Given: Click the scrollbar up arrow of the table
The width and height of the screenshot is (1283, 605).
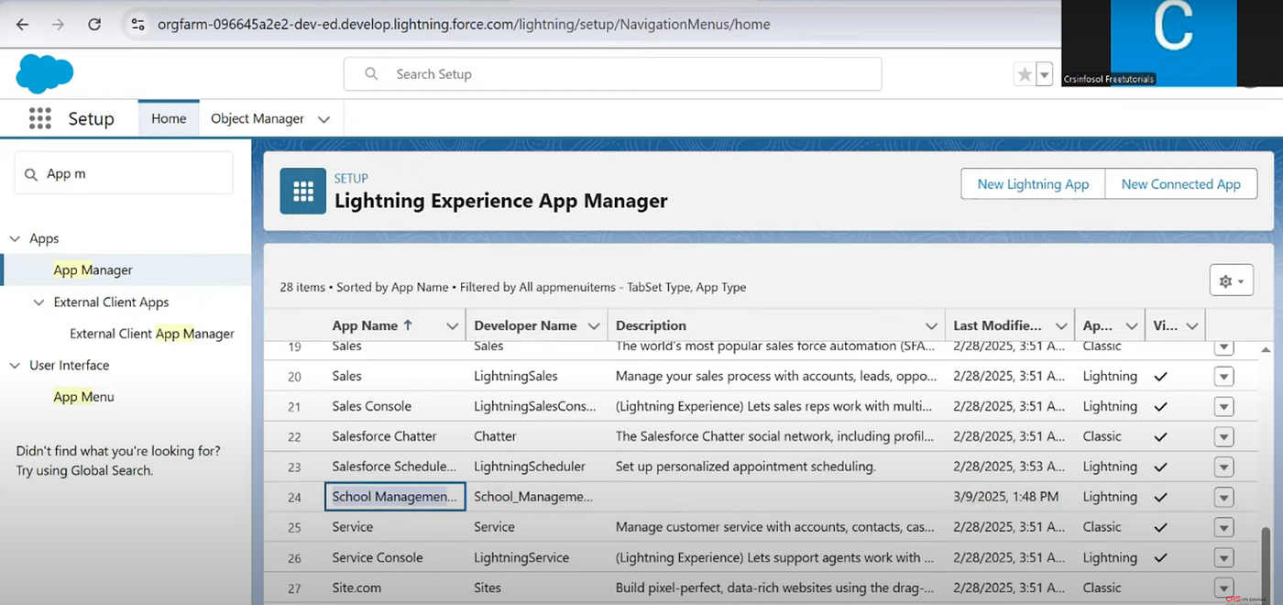Looking at the screenshot, I should pos(1267,349).
